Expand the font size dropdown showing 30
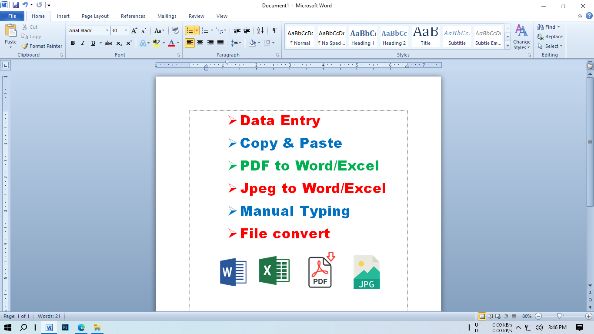 click(x=126, y=30)
